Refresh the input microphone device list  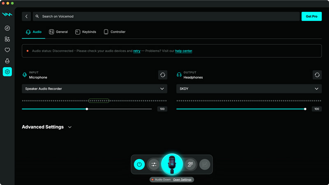(x=162, y=75)
